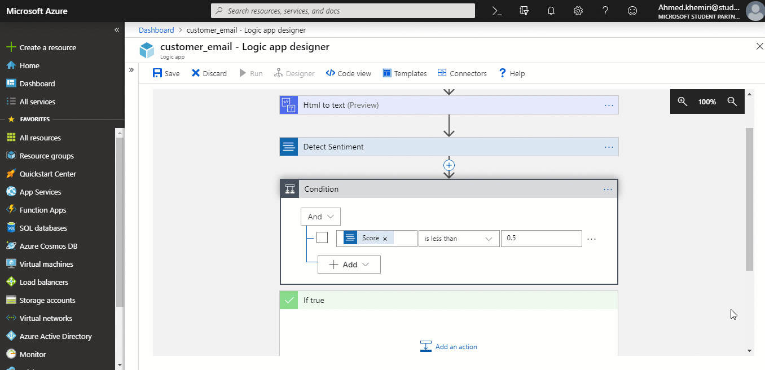Zoom out on the designer canvas
The width and height of the screenshot is (765, 370).
[732, 102]
